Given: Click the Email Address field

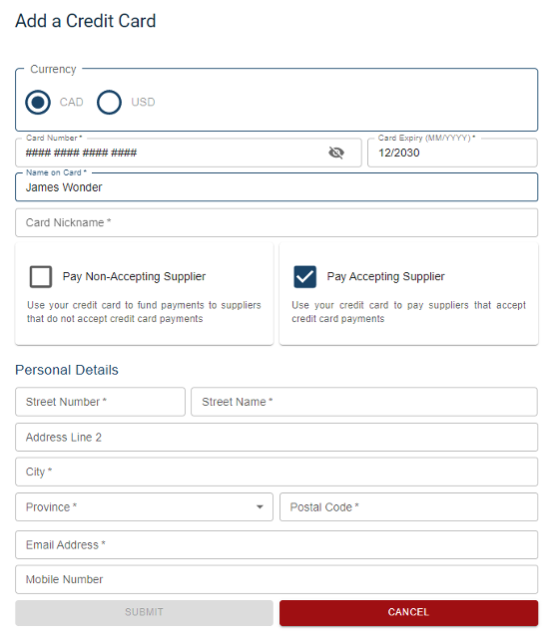Looking at the screenshot, I should pos(276,545).
